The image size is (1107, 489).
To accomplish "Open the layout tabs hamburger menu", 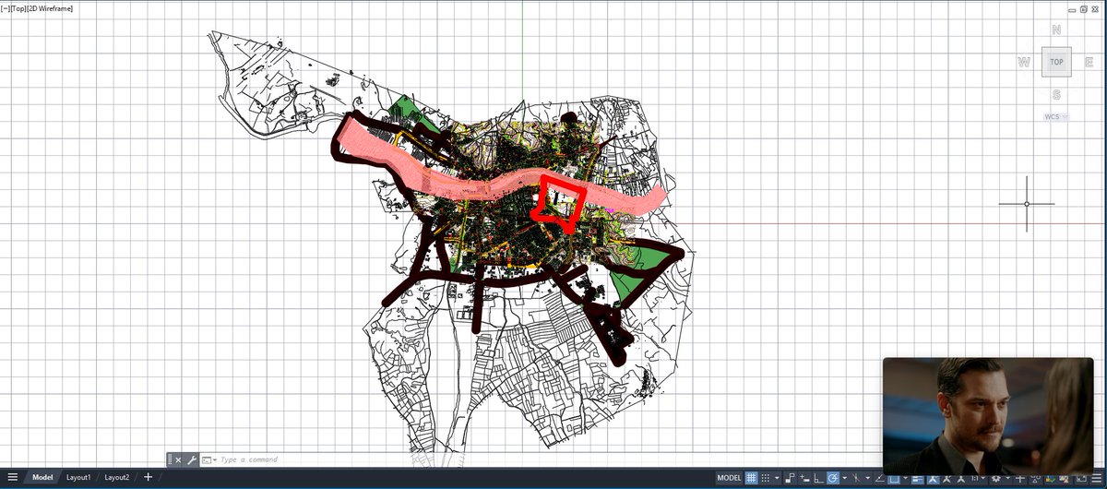I will pos(12,477).
